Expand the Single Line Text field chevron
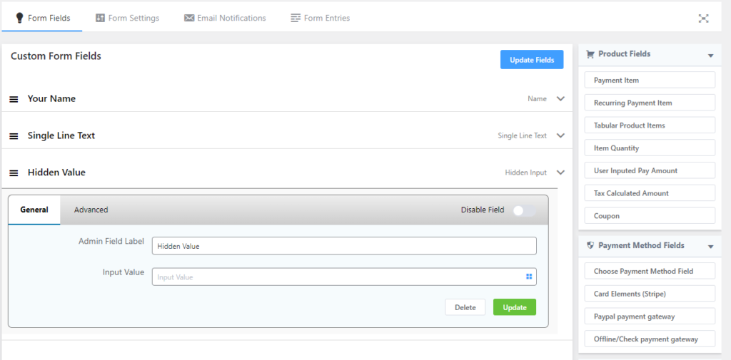This screenshot has height=360, width=731. pyautogui.click(x=560, y=135)
